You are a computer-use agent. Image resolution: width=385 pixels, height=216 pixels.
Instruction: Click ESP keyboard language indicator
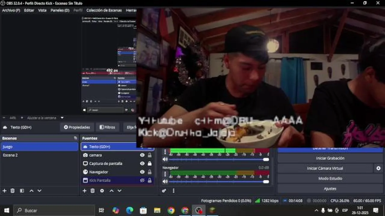[345, 210]
